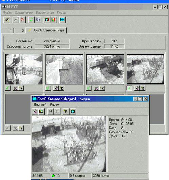Open the Кодер menu
Screen dimensions: 169x180
(x=61, y=13)
